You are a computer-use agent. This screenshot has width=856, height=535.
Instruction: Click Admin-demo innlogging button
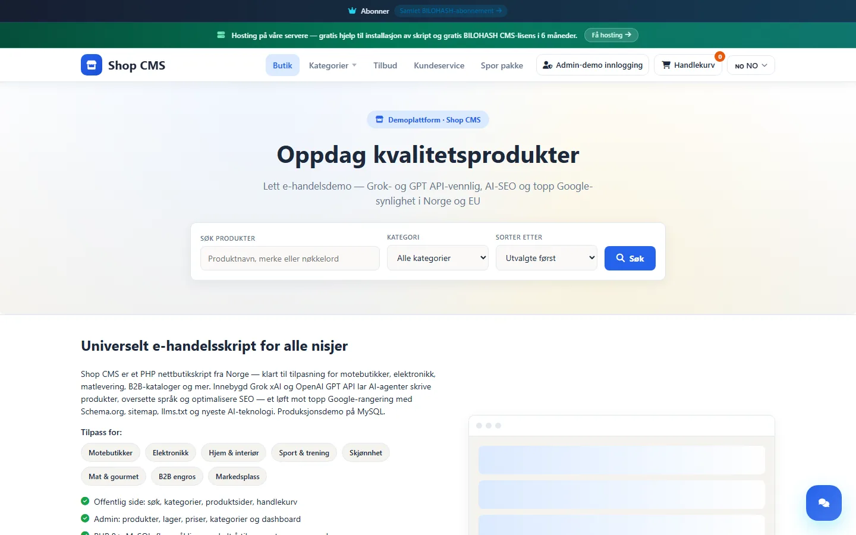click(x=593, y=65)
